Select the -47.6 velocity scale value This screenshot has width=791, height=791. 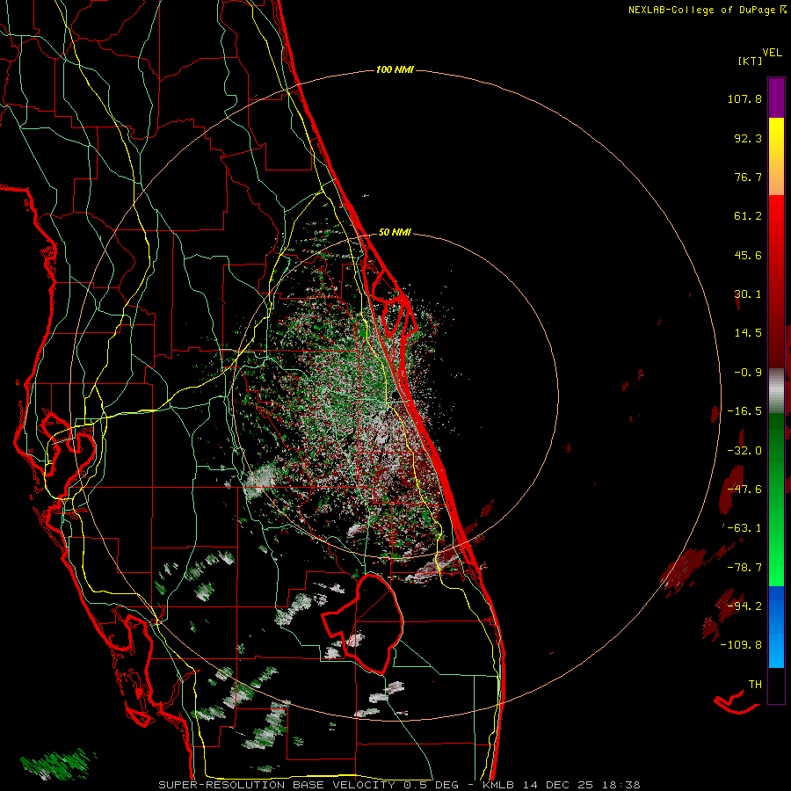coord(744,490)
